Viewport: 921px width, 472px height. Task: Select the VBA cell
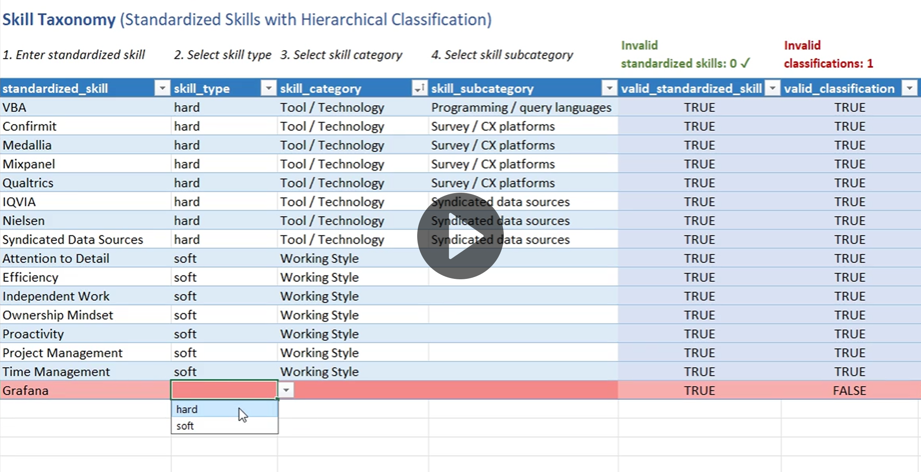[x=85, y=107]
